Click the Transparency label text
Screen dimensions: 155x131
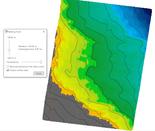13,62
